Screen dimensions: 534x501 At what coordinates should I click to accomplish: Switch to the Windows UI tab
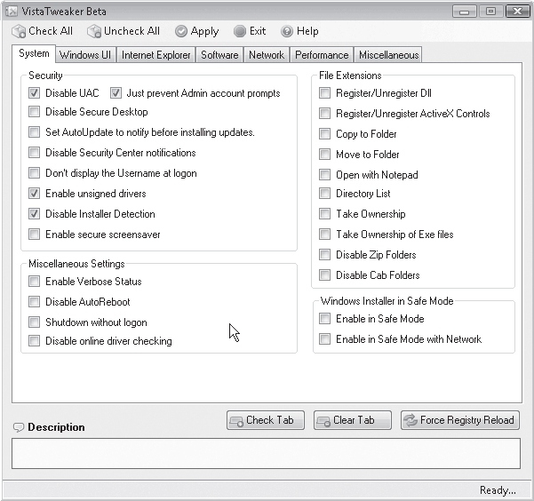coord(85,55)
